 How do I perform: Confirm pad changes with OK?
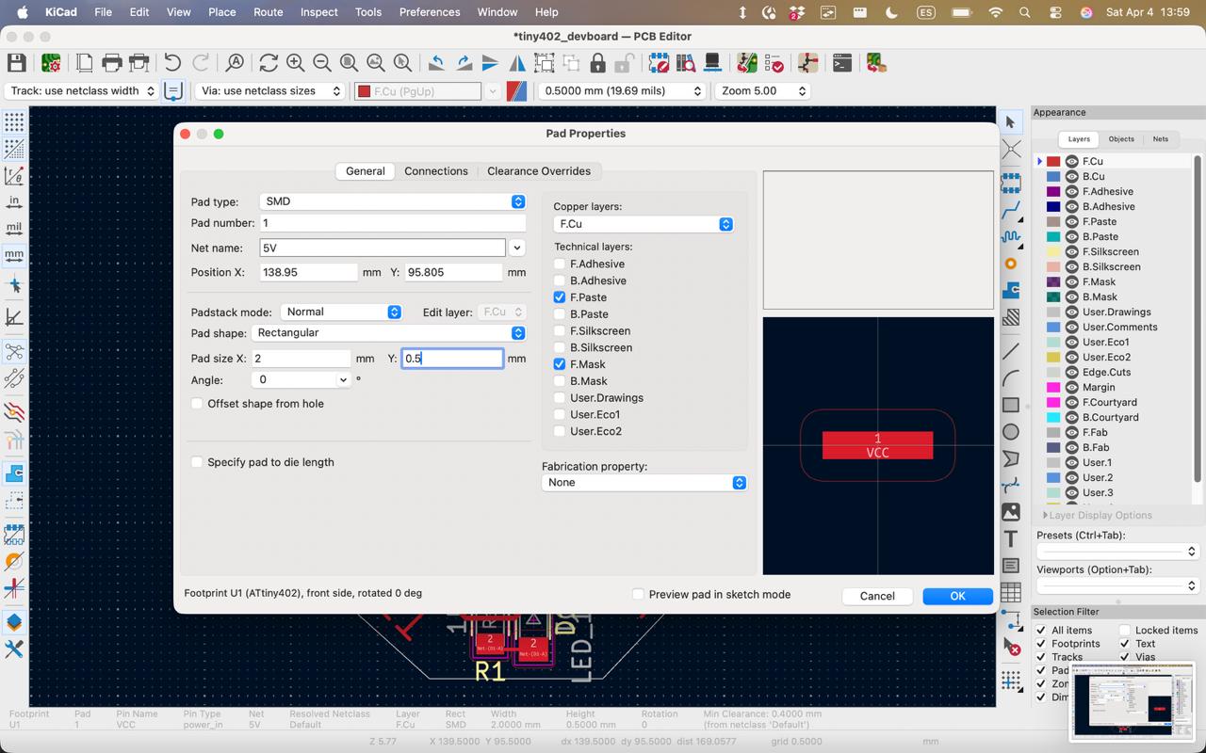957,595
